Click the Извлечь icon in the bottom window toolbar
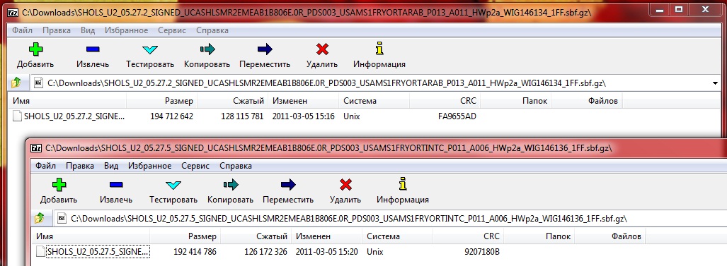Screen dimensions: 727x266 (x=116, y=185)
